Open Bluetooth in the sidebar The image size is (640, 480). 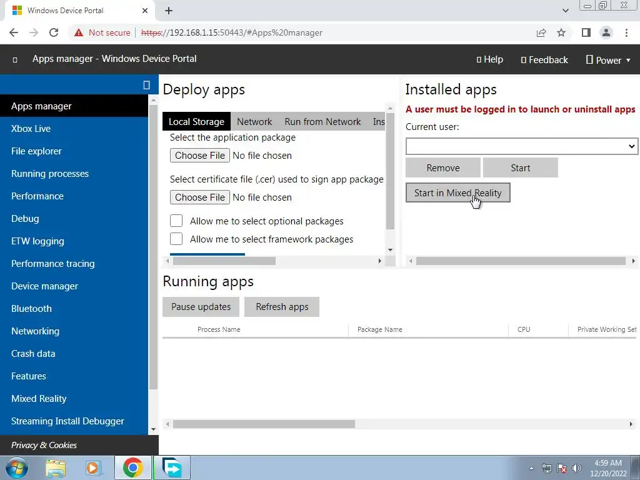(74, 309)
